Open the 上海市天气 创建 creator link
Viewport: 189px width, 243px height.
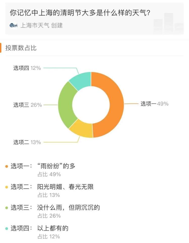tap(42, 25)
